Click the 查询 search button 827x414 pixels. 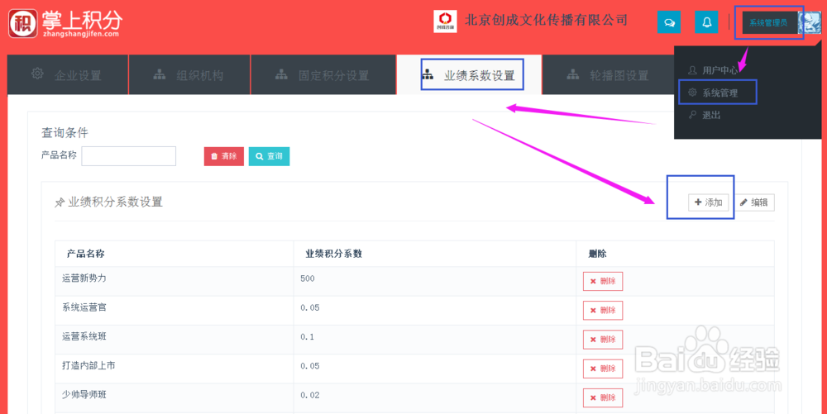[269, 156]
